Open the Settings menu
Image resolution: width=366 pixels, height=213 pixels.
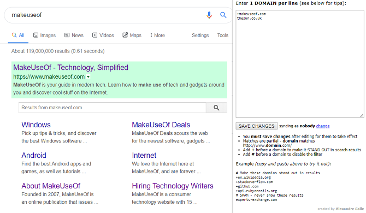200,35
